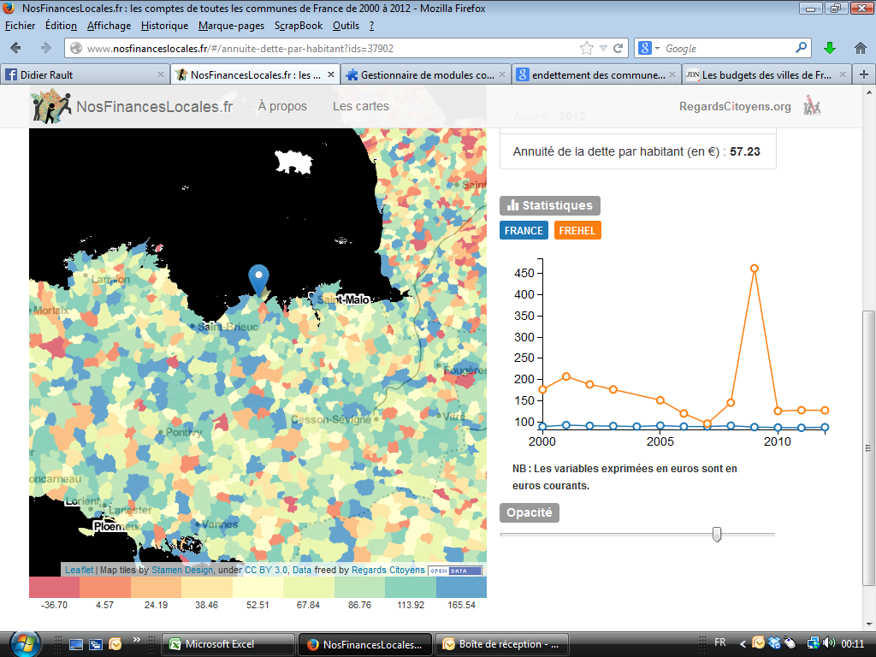
Task: Click the Firefox home icon
Action: coord(861,48)
